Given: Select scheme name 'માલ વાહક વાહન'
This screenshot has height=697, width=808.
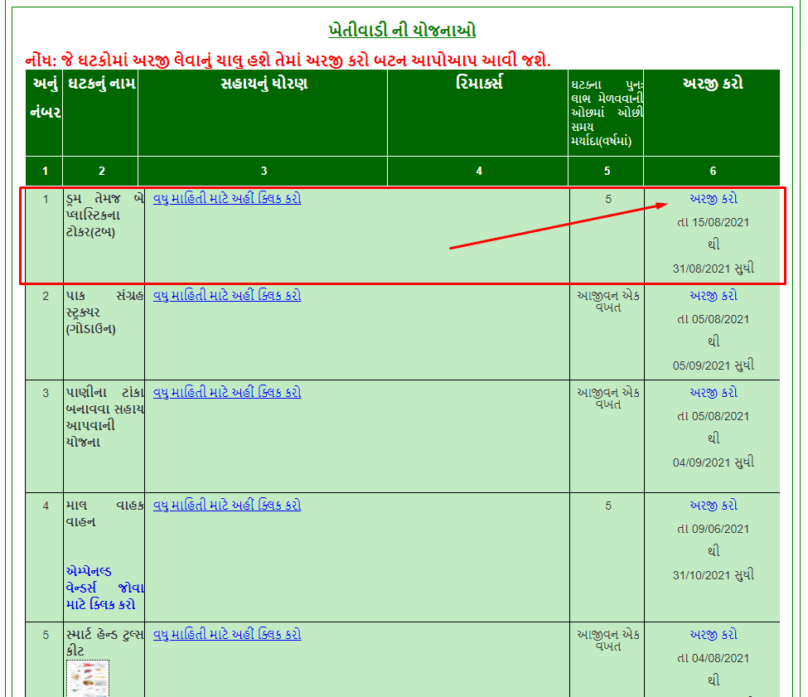Looking at the screenshot, I should [104, 514].
